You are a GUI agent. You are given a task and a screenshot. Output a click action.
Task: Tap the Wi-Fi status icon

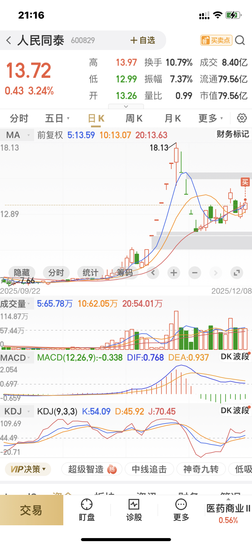pyautogui.click(x=218, y=15)
